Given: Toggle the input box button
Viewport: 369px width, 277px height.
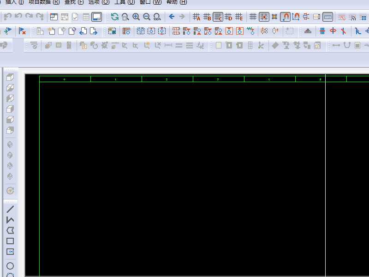Looking at the screenshot, I should pos(327,17).
